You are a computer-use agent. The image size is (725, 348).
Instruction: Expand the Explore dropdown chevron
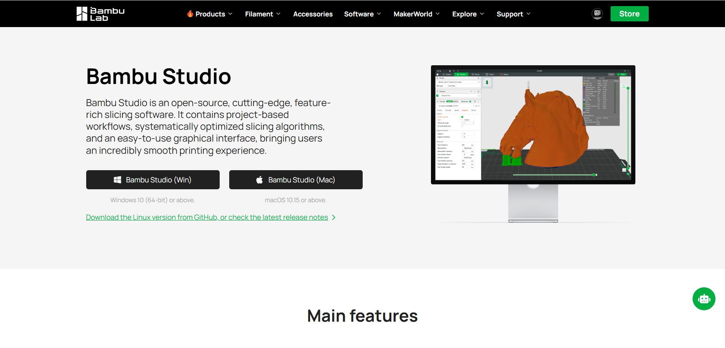[x=482, y=14]
